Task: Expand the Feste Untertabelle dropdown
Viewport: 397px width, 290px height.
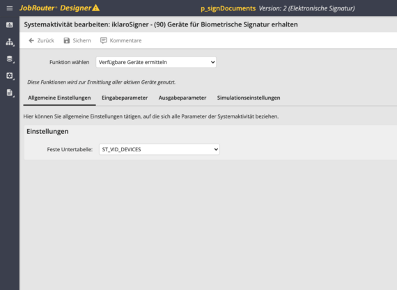Action: point(159,150)
